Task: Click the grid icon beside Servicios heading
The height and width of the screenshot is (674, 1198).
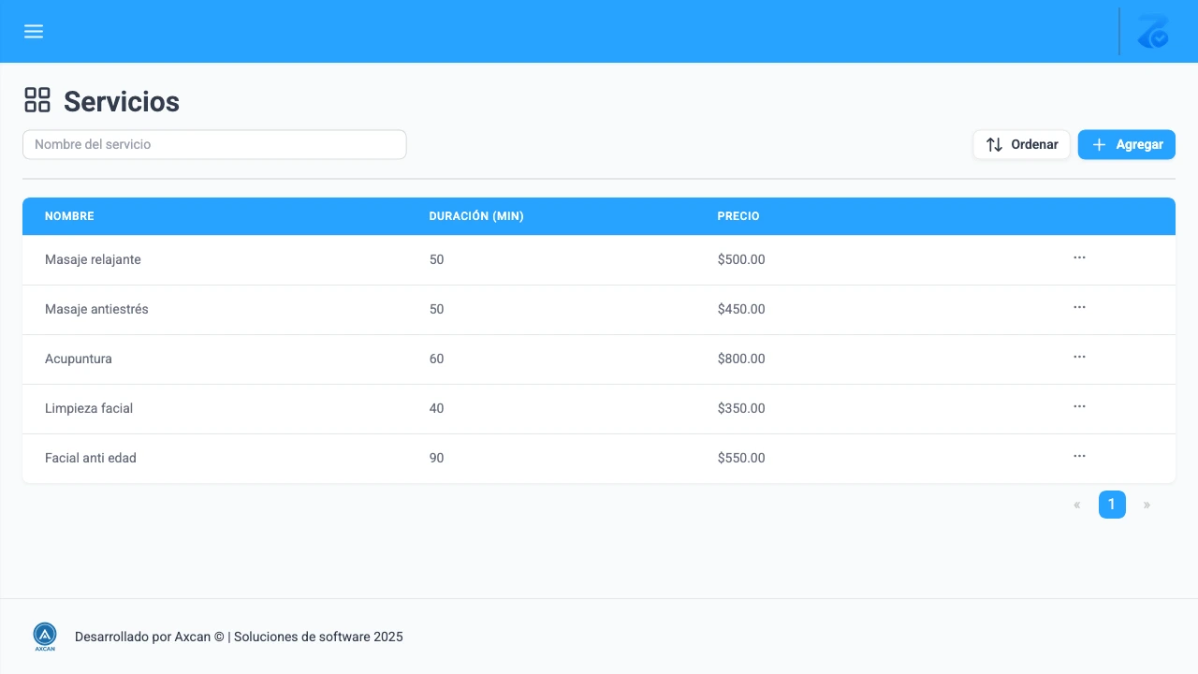Action: [x=37, y=99]
